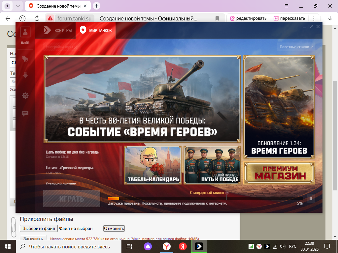
Task: Click the browser back arrow
Action: click(x=8, y=18)
